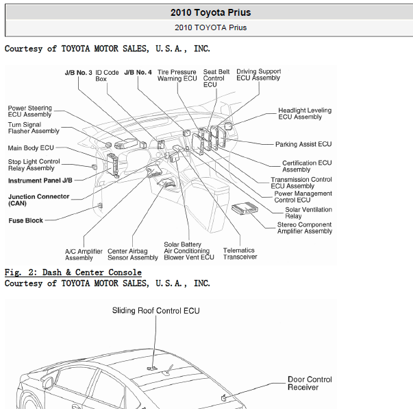Viewport: 413px width, 409px height.
Task: Click the '2010 TOYOTA Prius' subheading text
Action: [x=210, y=27]
